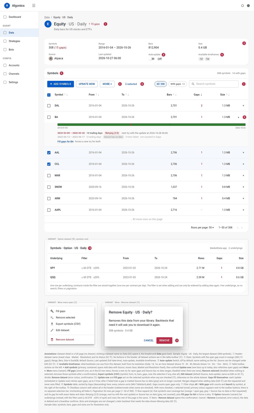Image resolution: width=254 pixels, height=413 pixels.
Task: Expand the MAR row details
Action: [243, 176]
